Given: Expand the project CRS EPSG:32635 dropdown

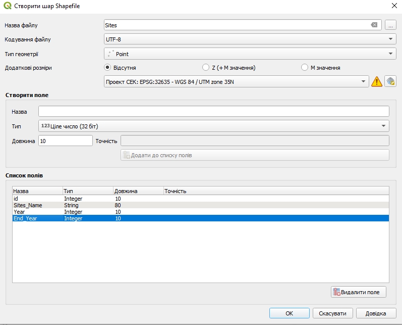Looking at the screenshot, I should pos(236,81).
